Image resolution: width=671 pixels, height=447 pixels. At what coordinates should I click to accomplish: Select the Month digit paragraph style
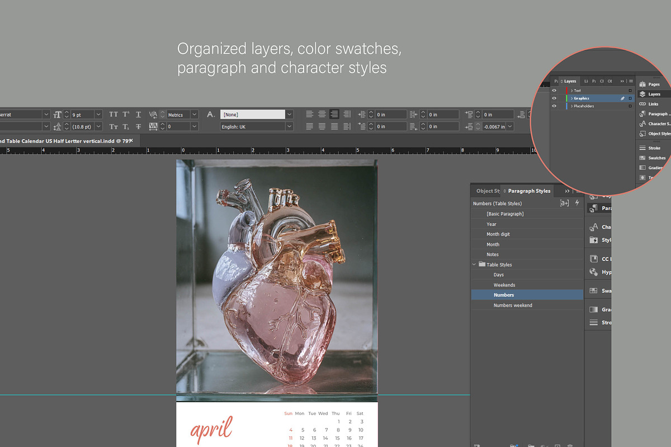click(527, 234)
